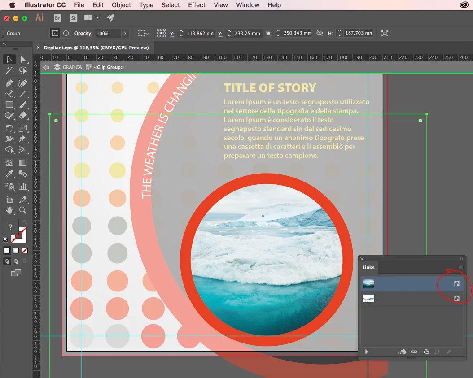Open the File menu

tap(79, 5)
